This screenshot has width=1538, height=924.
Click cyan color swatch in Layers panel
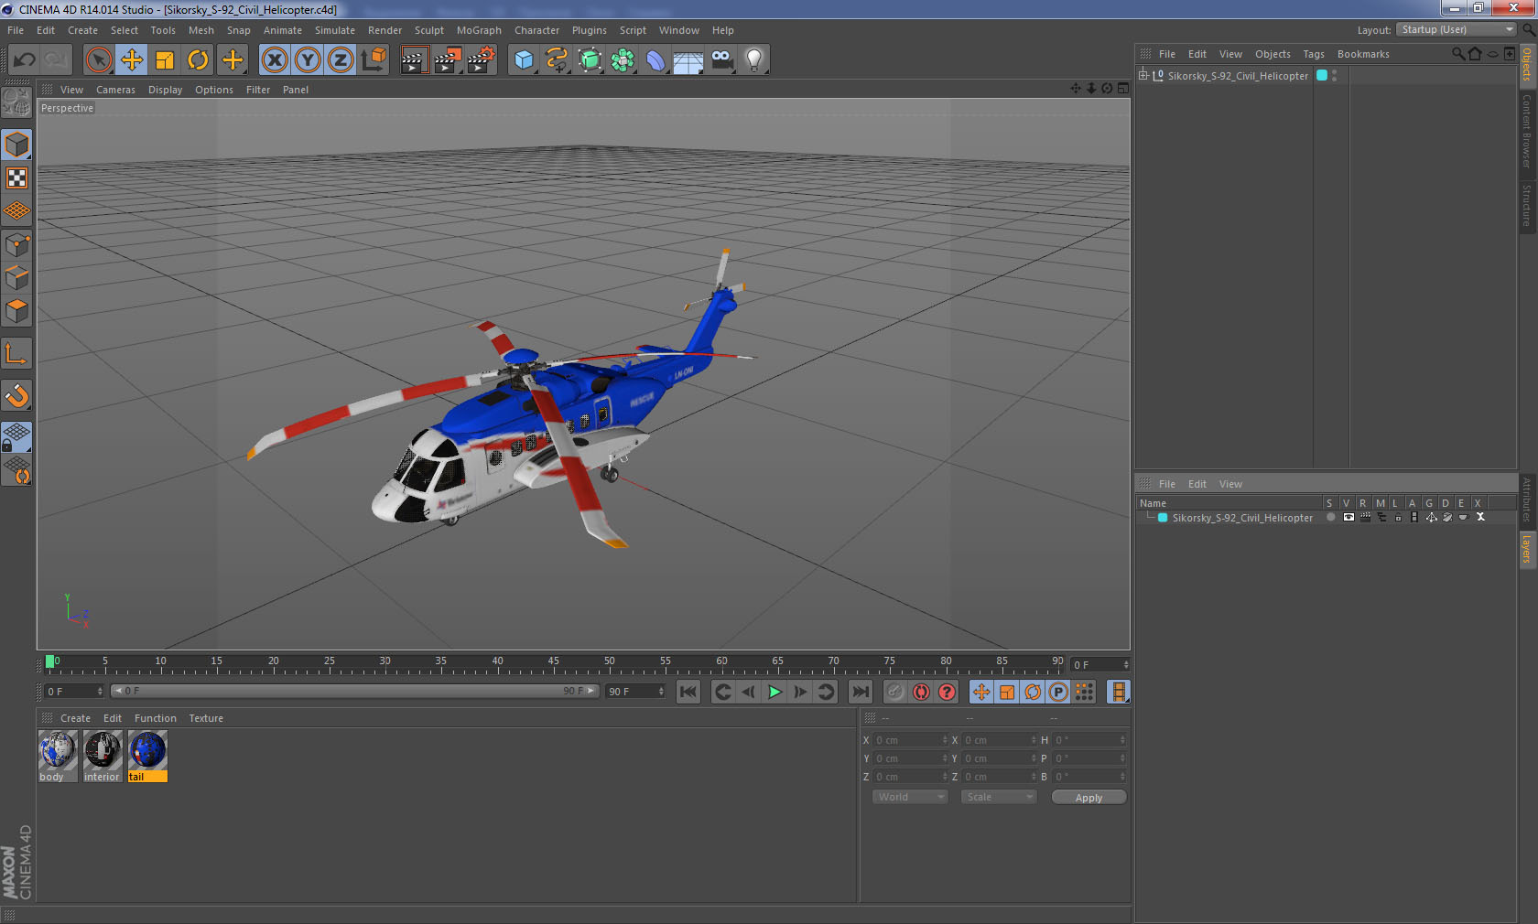(x=1163, y=517)
